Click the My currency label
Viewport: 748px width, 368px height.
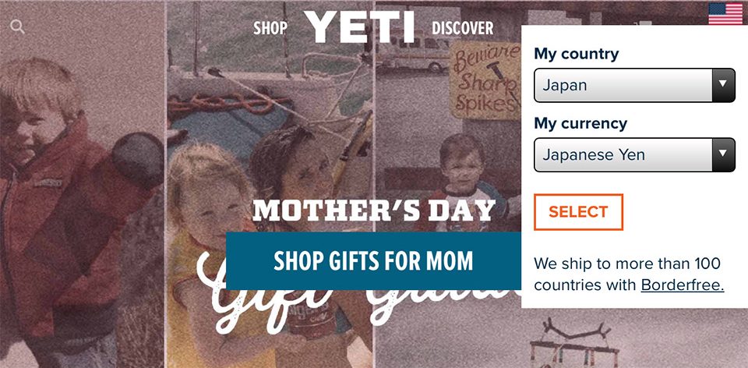tap(580, 123)
